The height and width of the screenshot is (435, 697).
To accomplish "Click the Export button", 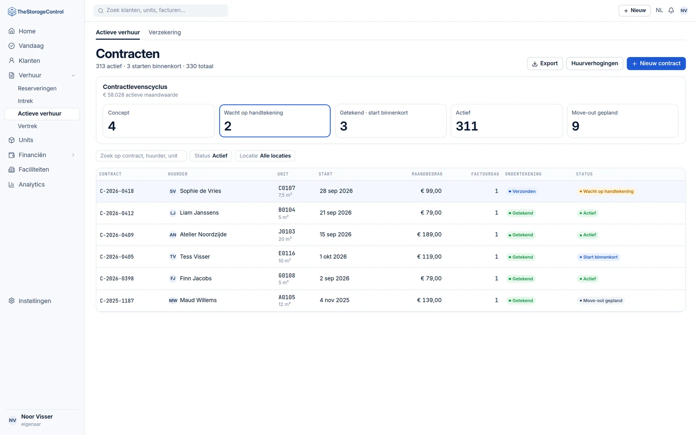I will [545, 64].
